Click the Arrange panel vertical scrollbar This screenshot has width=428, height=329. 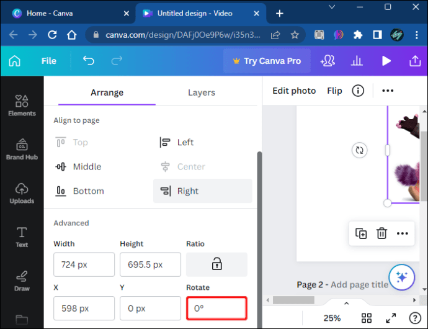259,240
